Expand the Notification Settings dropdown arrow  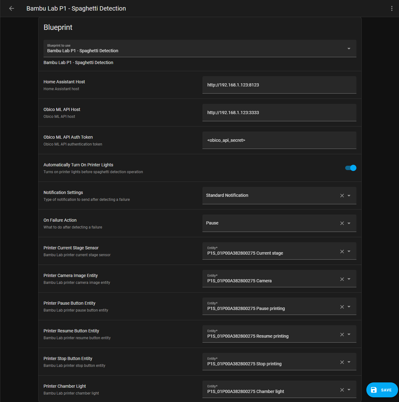349,196
